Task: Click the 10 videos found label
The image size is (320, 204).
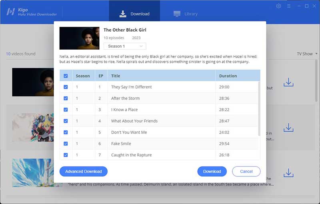Action: [x=21, y=54]
